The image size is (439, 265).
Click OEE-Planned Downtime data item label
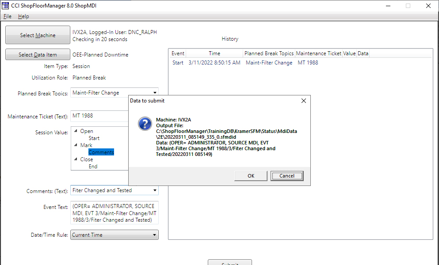100,55
